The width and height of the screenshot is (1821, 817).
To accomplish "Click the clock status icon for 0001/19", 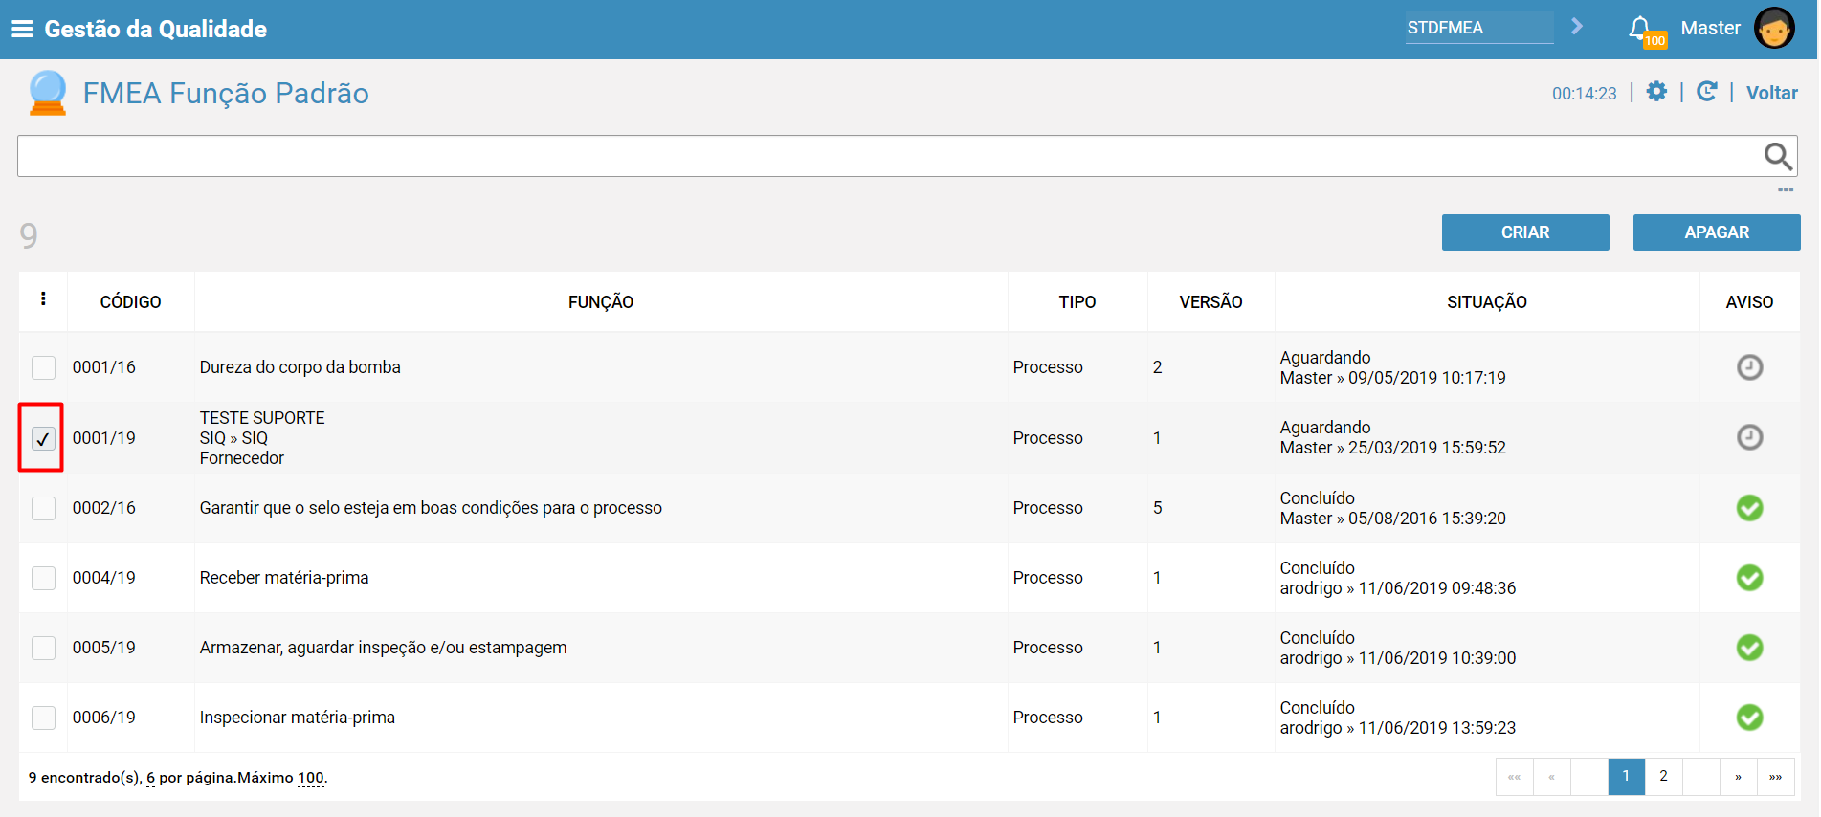I will coord(1749,437).
